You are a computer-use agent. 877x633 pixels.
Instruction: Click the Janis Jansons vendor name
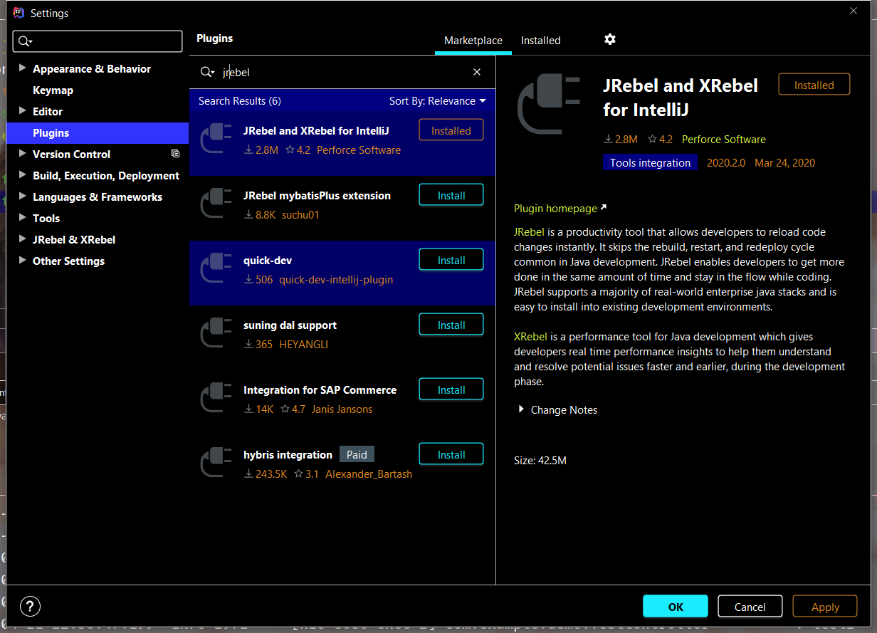pos(342,409)
